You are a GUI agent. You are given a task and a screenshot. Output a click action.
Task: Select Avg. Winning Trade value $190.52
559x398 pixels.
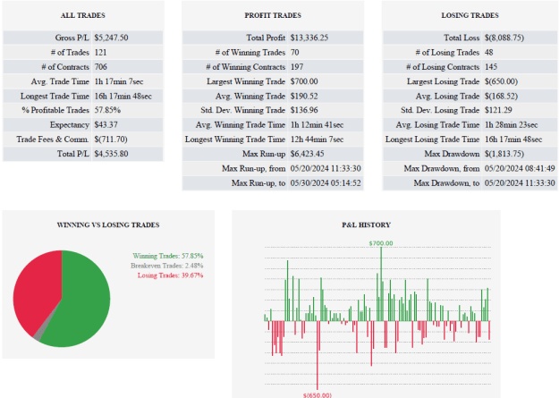[304, 97]
